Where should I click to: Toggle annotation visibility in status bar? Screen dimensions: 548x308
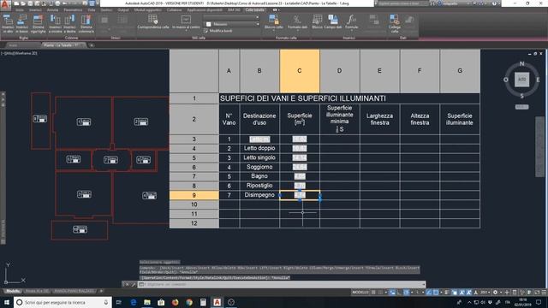[x=462, y=293]
